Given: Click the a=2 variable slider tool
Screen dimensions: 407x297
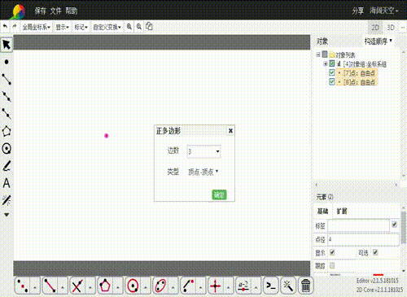Looking at the screenshot, I should (243, 286).
